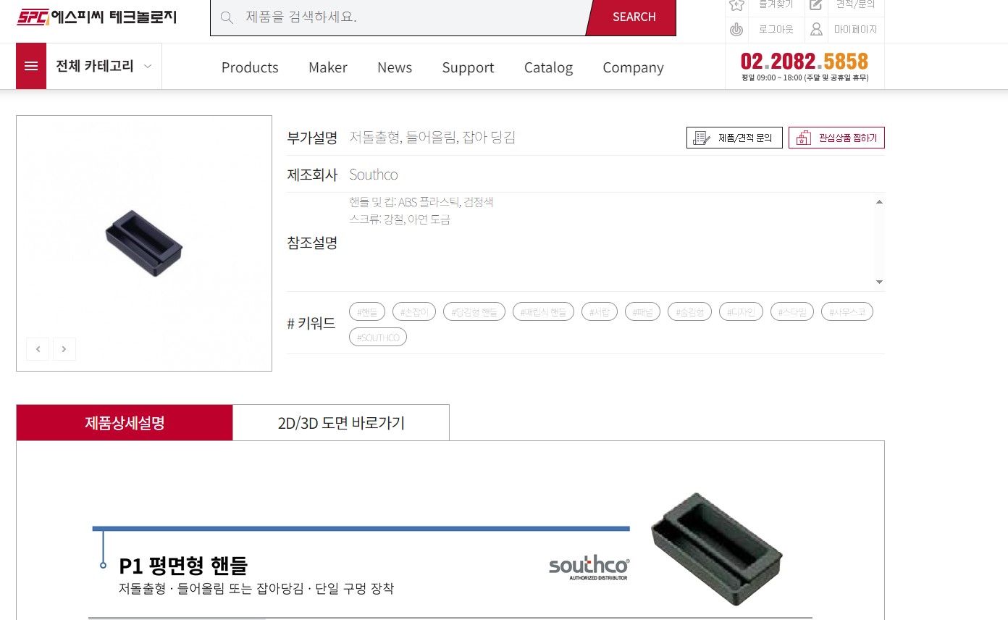
Task: Click the 견적/문의 pencil icon
Action: 816,4
